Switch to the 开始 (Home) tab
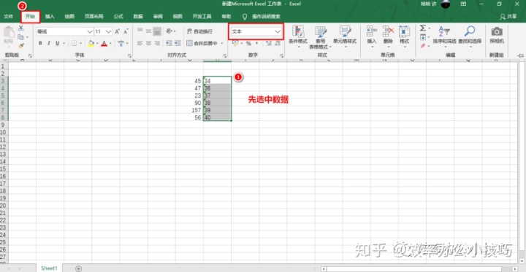Viewport: 526px width, 272px height. point(30,17)
